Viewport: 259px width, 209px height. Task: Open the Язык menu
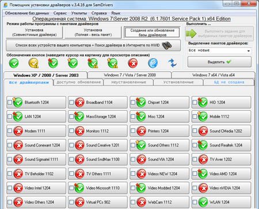(116, 13)
